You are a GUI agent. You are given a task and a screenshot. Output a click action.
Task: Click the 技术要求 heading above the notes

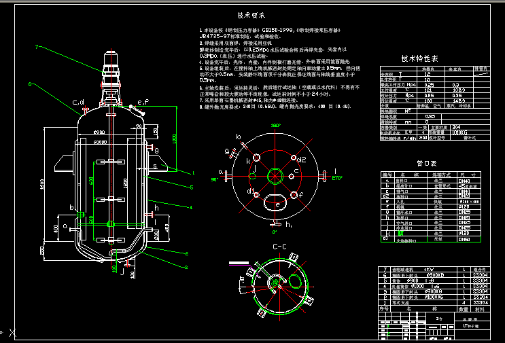tap(251, 15)
